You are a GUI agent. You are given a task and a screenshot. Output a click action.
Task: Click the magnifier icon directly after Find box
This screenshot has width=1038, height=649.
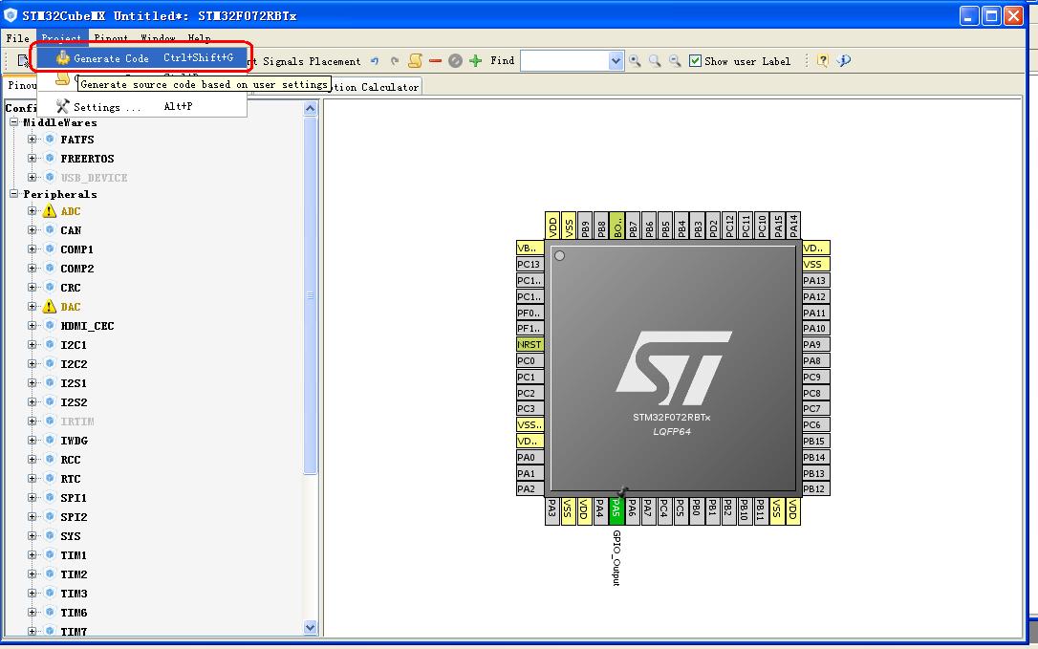click(635, 61)
